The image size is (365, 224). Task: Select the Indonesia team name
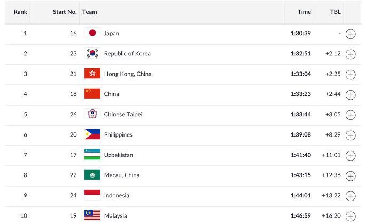click(117, 195)
